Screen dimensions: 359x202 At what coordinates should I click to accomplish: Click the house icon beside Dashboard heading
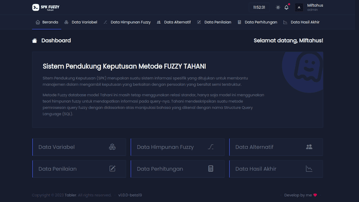click(x=35, y=41)
